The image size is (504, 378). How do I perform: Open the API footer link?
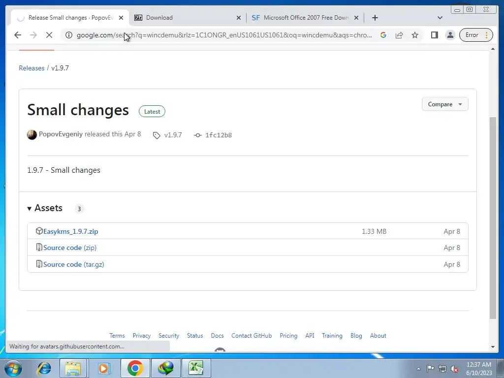[x=310, y=336]
